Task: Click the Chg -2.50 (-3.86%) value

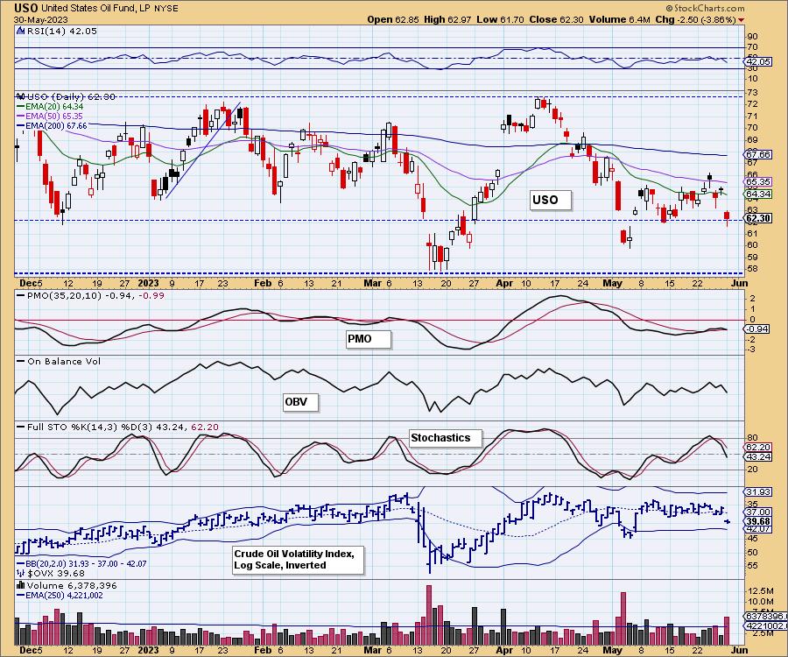Action: pyautogui.click(x=696, y=19)
